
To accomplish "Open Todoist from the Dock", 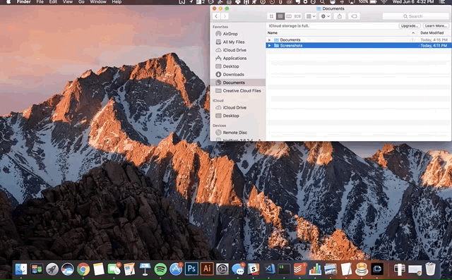I will coord(299,269).
